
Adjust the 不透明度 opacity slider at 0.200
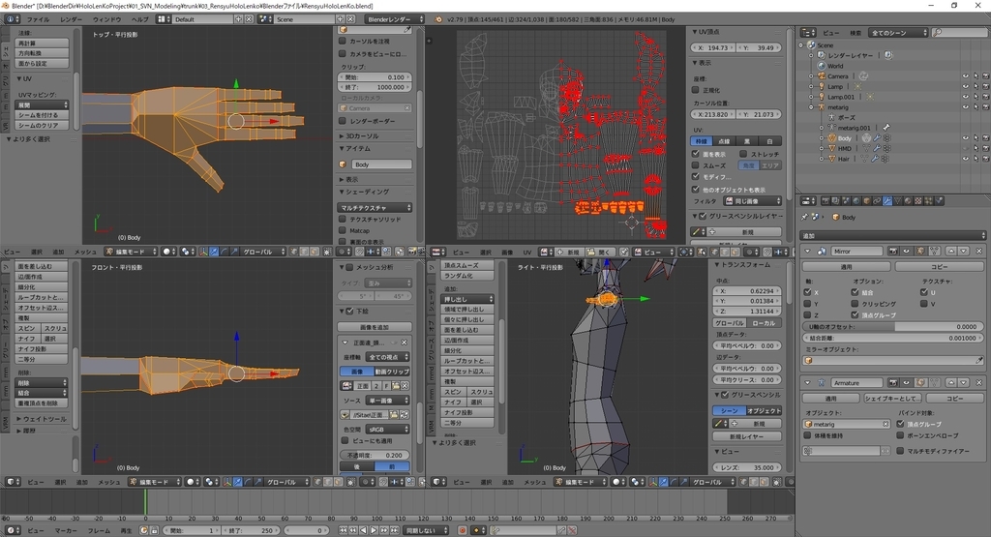(375, 455)
